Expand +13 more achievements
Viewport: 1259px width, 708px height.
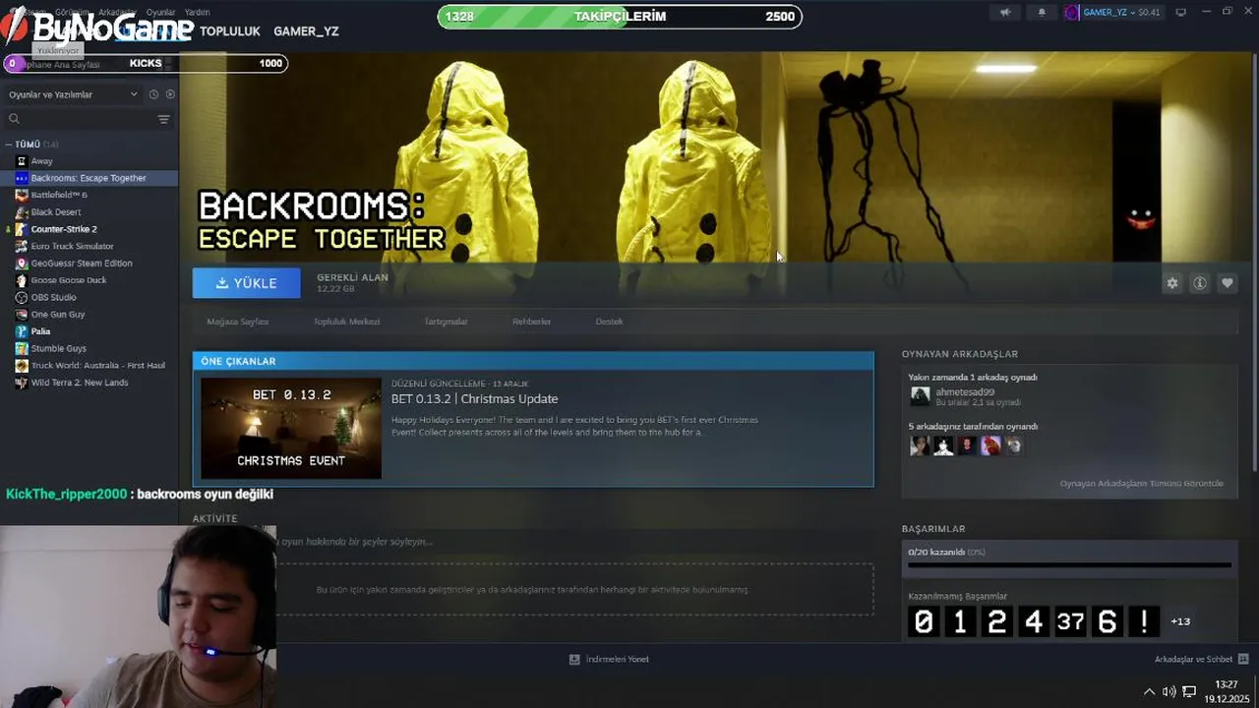point(1180,621)
